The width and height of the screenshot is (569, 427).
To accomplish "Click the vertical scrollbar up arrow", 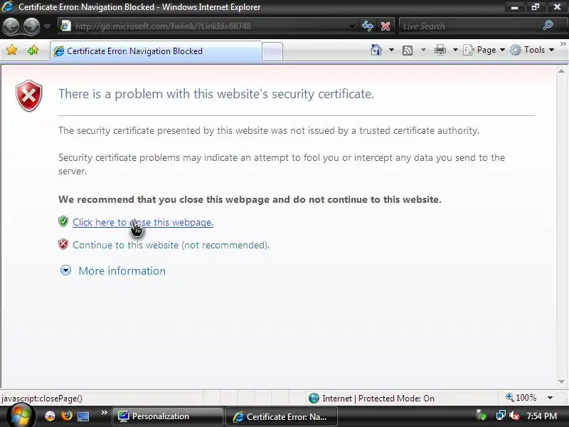I will (x=561, y=71).
